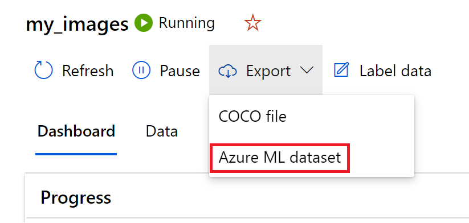
Task: Click the Running status text
Action: pyautogui.click(x=187, y=23)
